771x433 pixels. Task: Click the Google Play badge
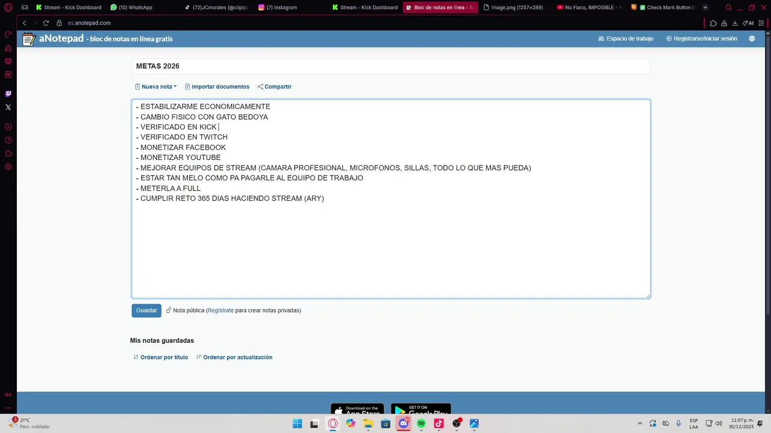421,409
